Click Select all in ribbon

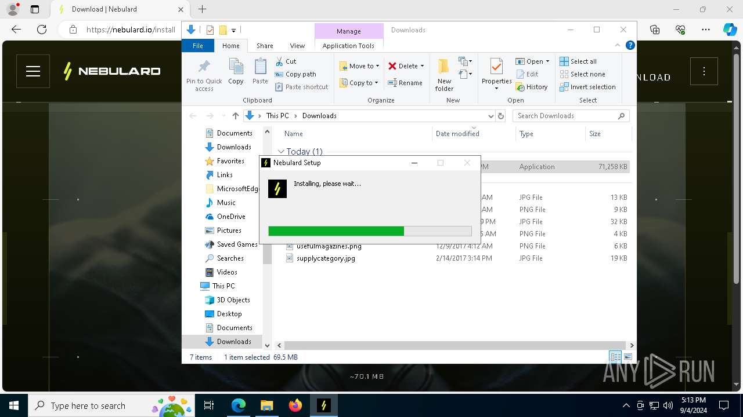point(578,61)
